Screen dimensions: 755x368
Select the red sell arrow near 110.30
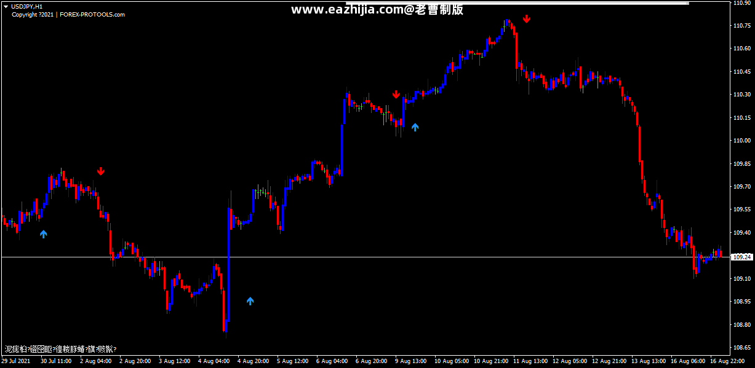(396, 95)
